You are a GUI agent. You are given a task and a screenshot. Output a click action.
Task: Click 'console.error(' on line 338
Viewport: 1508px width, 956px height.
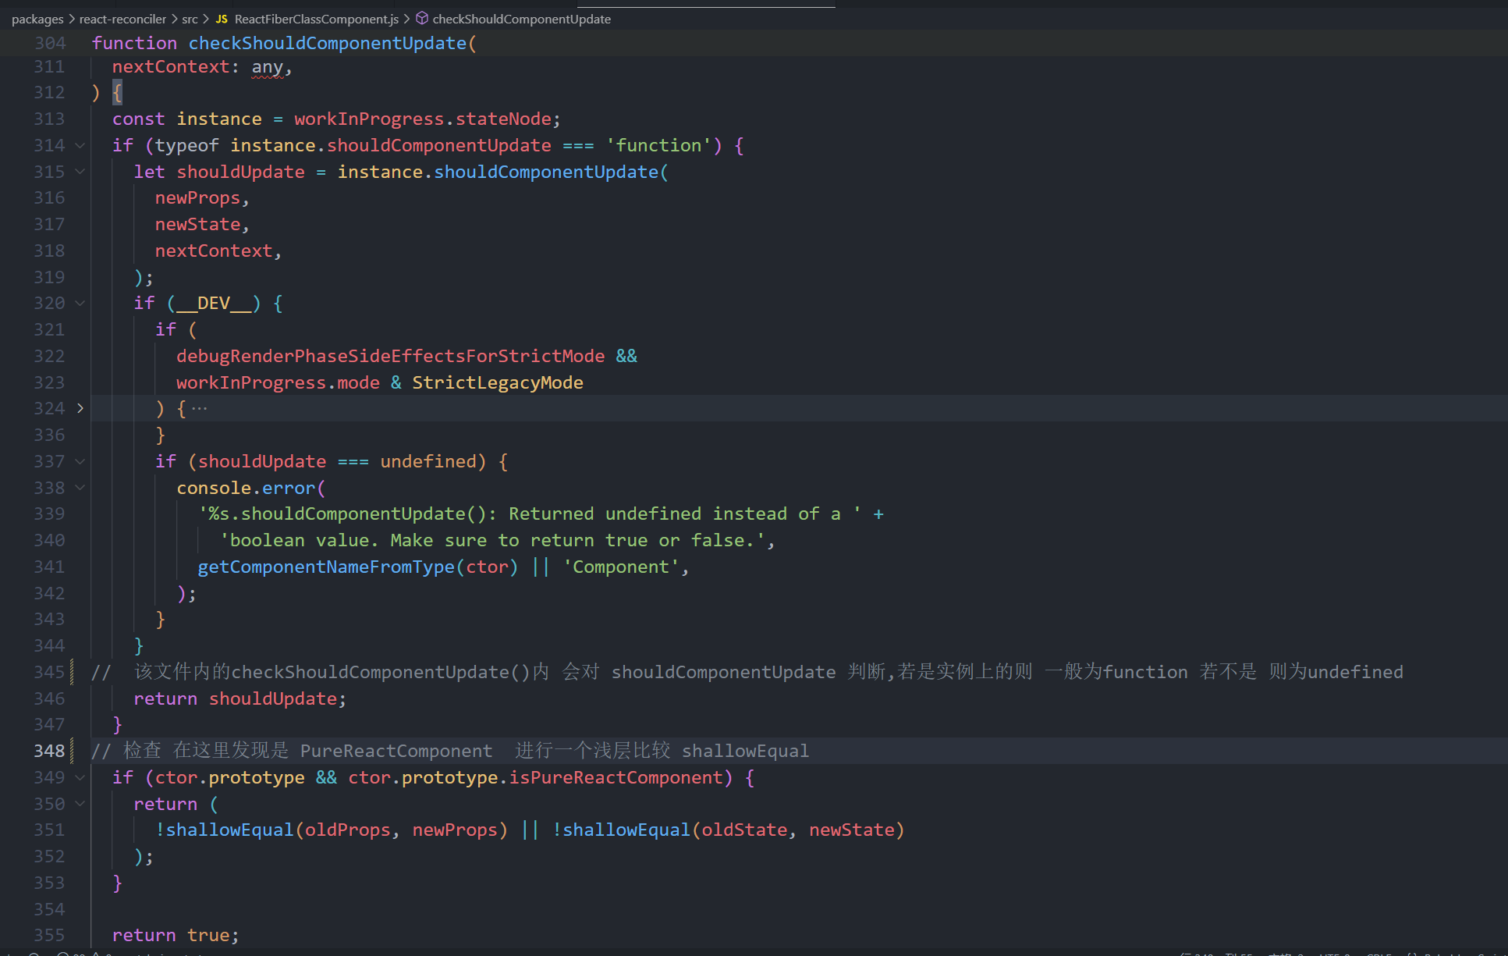pos(250,488)
